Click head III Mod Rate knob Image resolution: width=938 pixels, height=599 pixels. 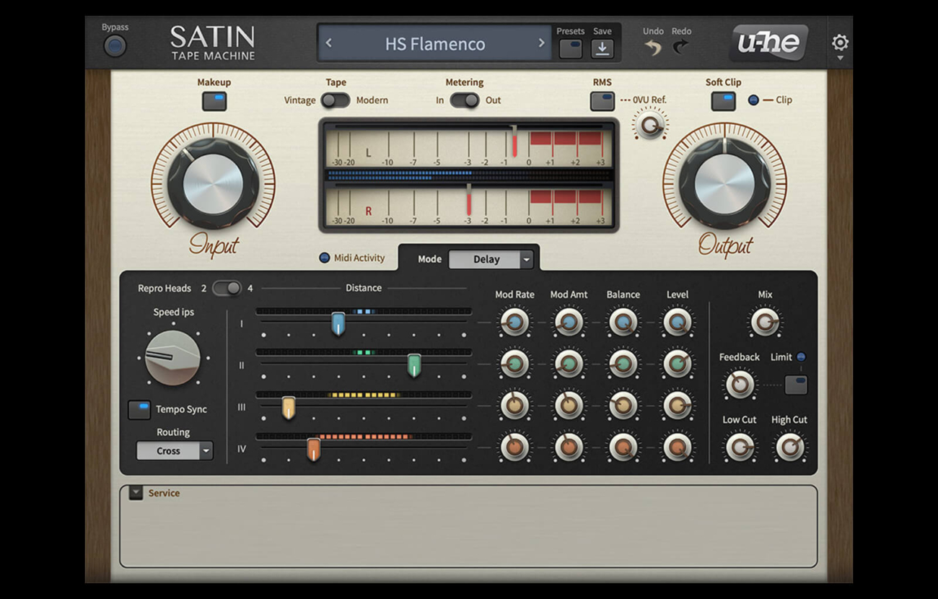[514, 406]
